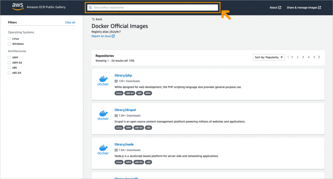The image size is (333, 179).
Task: Click the Docker Official Images heading
Action: coord(120,26)
